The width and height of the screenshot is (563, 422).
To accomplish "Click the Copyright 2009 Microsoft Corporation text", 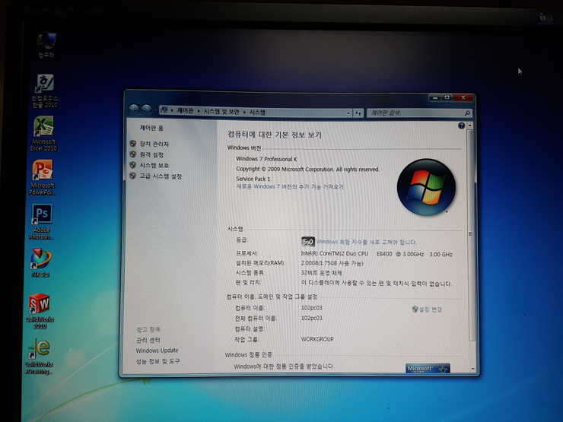I will pos(307,169).
